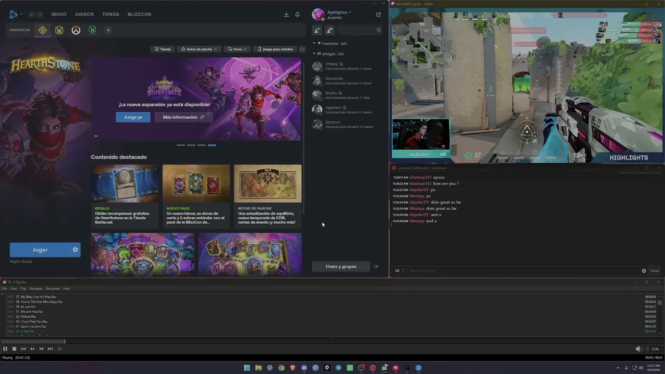Open the TIENDA tab
Image resolution: width=665 pixels, height=374 pixels.
(111, 15)
